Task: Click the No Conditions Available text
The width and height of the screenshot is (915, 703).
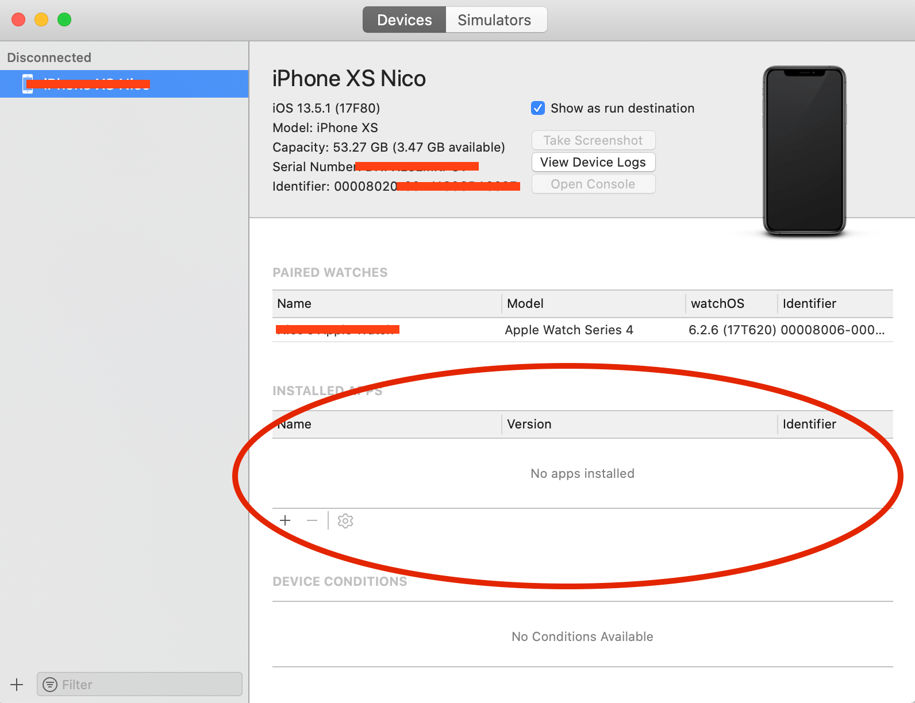Action: coord(582,636)
